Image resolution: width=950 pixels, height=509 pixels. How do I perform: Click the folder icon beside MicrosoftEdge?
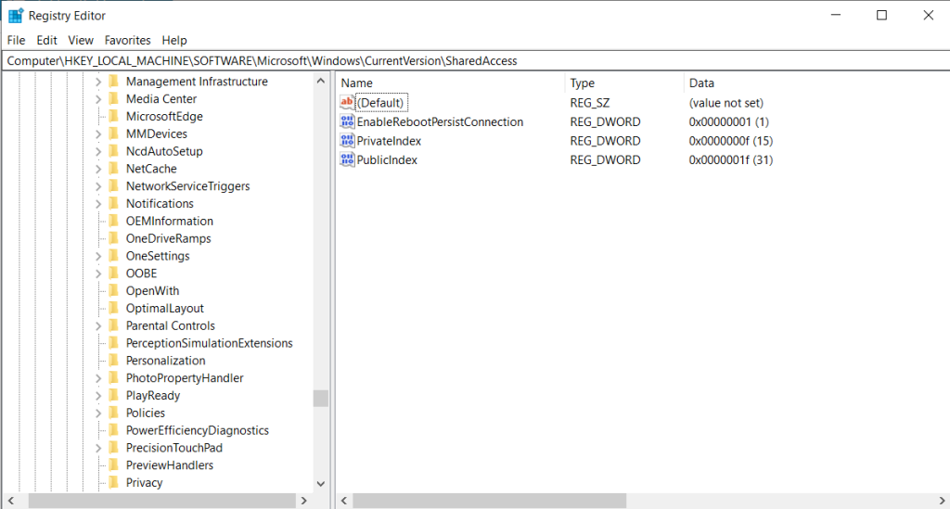[x=114, y=117]
